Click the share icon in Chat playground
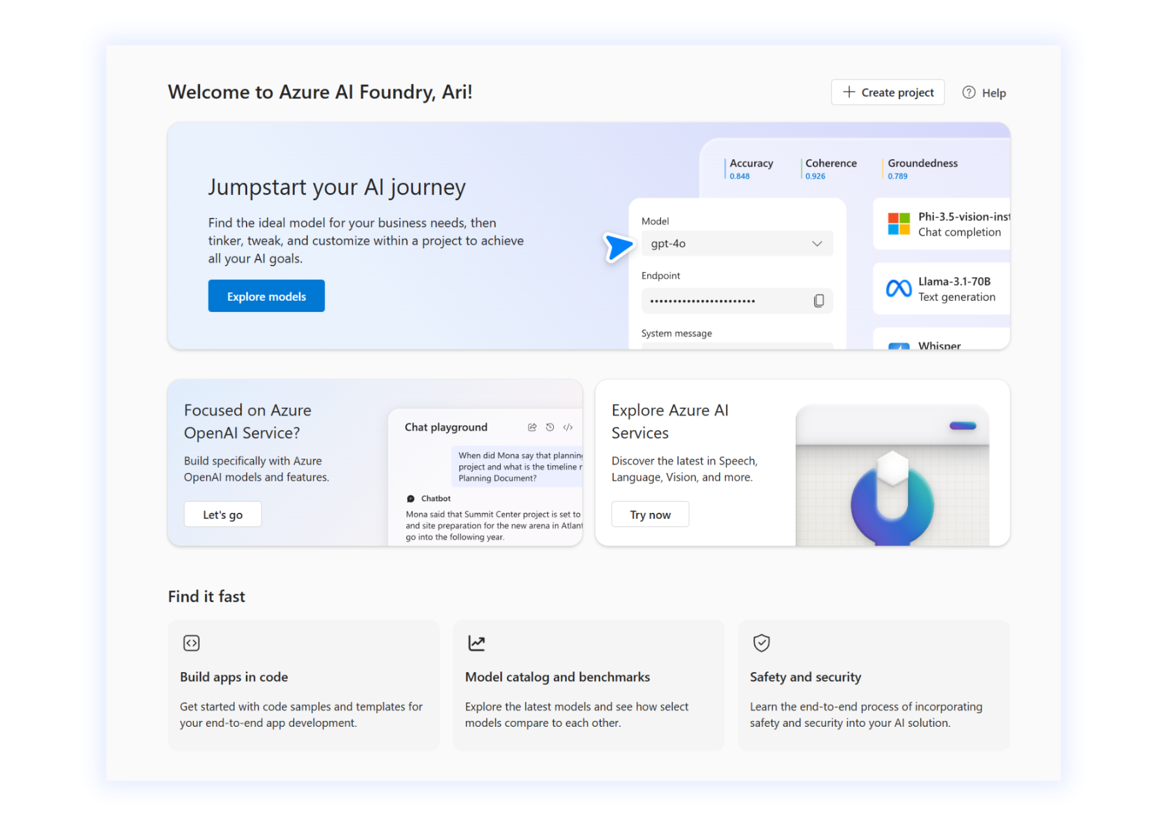The image size is (1167, 826). pos(532,427)
